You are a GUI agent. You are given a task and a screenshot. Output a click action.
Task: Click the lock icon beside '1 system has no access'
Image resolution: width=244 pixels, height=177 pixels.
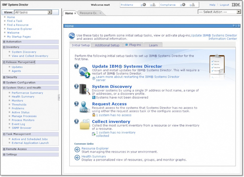pyautogui.click(x=94, y=115)
